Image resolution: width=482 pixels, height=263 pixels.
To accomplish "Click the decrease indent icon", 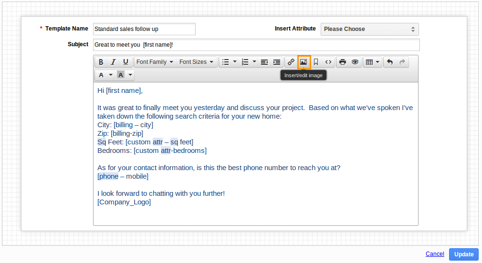I will tap(264, 62).
